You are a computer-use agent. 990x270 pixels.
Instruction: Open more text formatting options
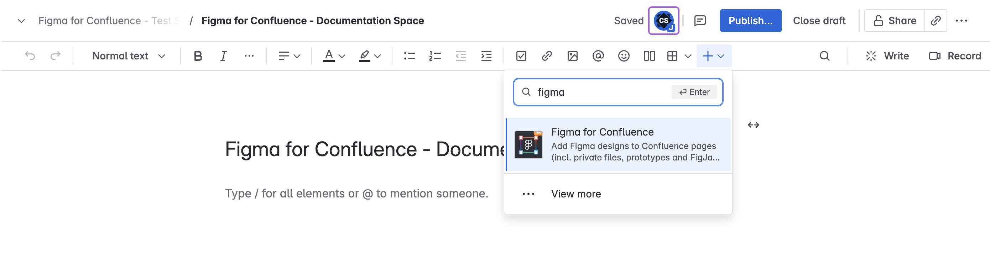pos(249,56)
